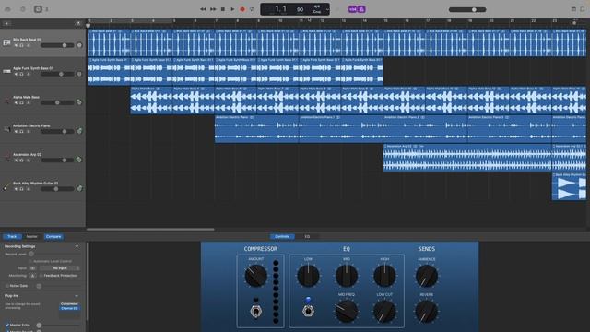This screenshot has height=332, width=590.
Task: Mute the 80s Back Beat track
Action: [16, 45]
